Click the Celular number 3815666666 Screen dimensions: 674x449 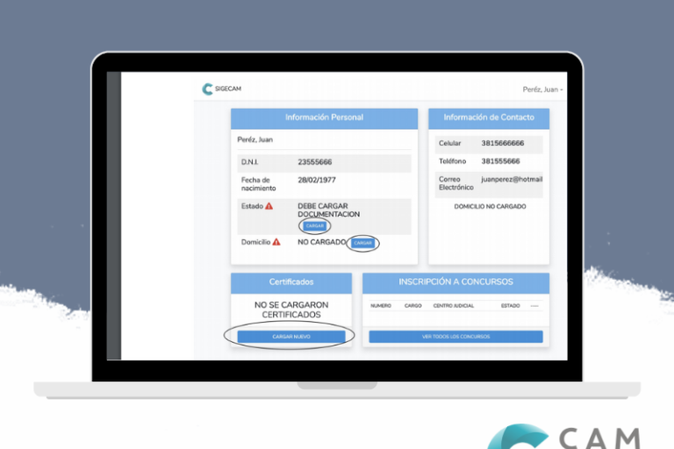502,143
